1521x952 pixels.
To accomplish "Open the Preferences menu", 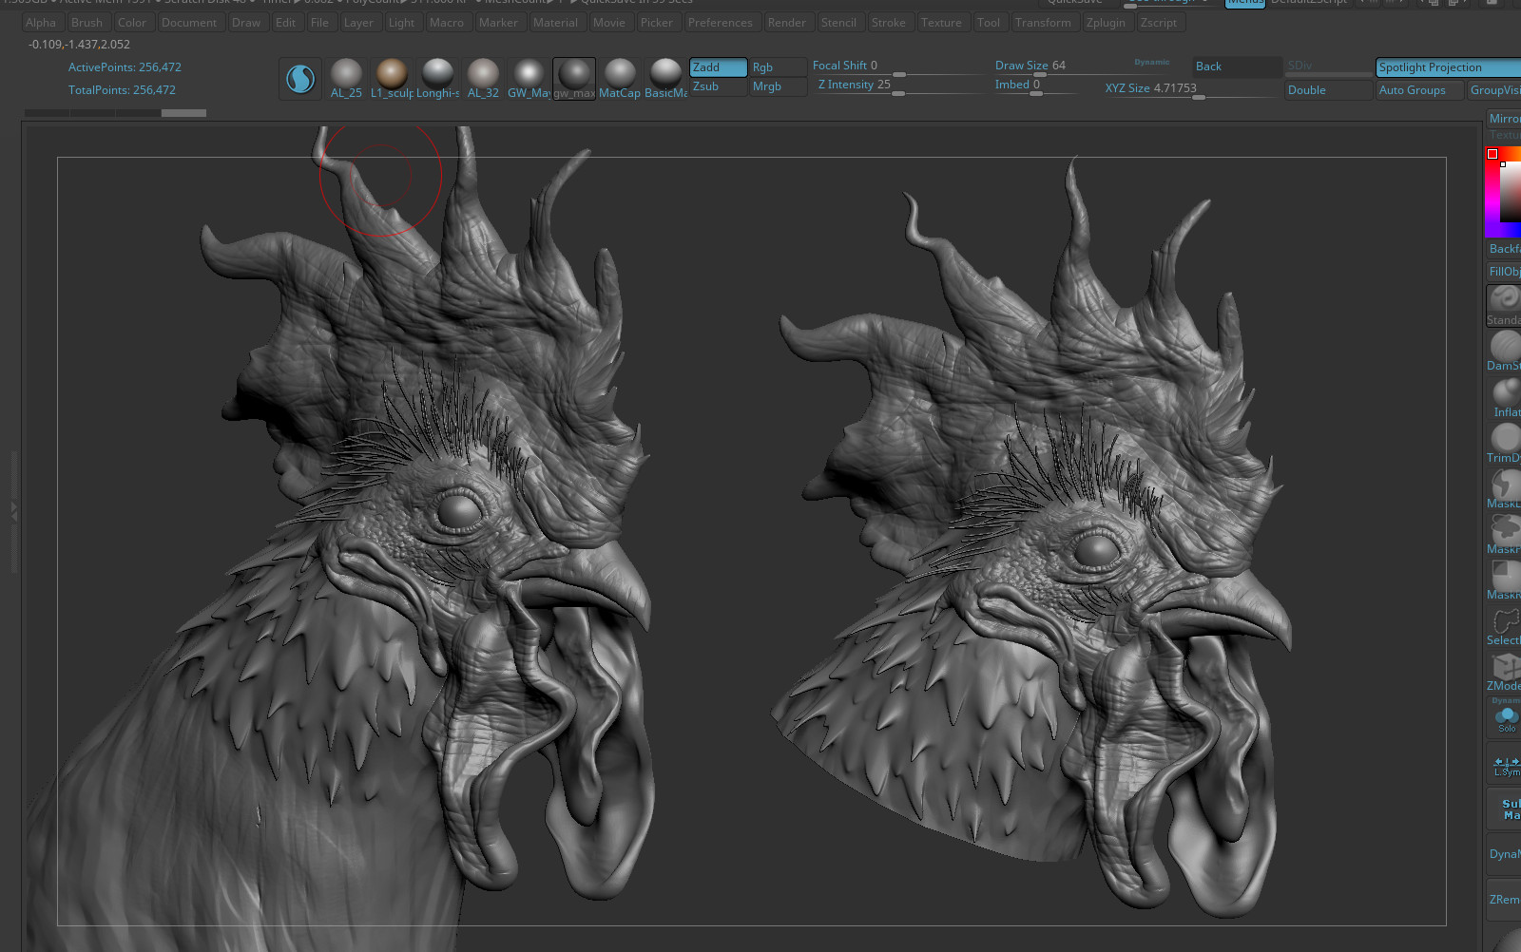I will (x=721, y=23).
